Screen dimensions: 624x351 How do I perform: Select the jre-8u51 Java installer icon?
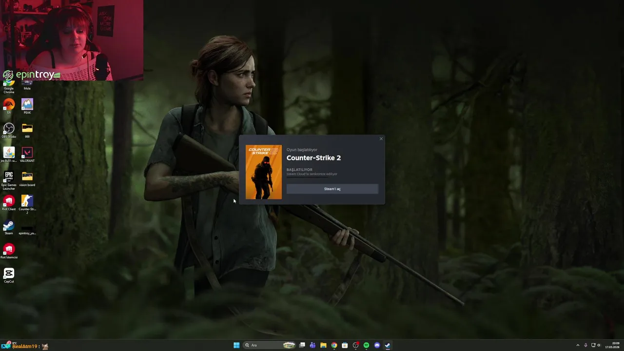click(9, 155)
